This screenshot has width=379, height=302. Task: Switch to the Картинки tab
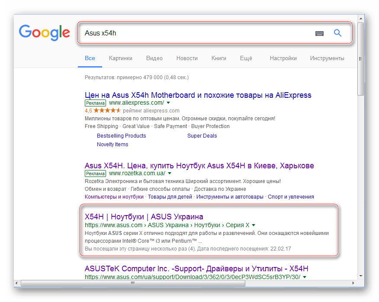[x=121, y=58]
